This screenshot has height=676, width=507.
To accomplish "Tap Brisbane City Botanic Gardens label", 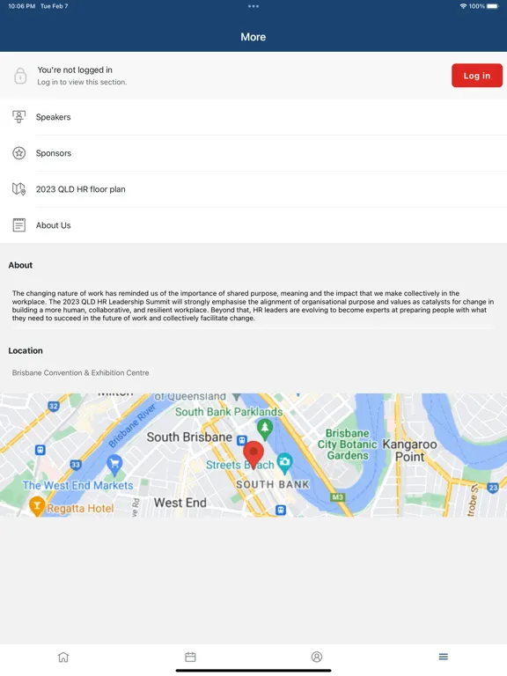I will [x=348, y=444].
